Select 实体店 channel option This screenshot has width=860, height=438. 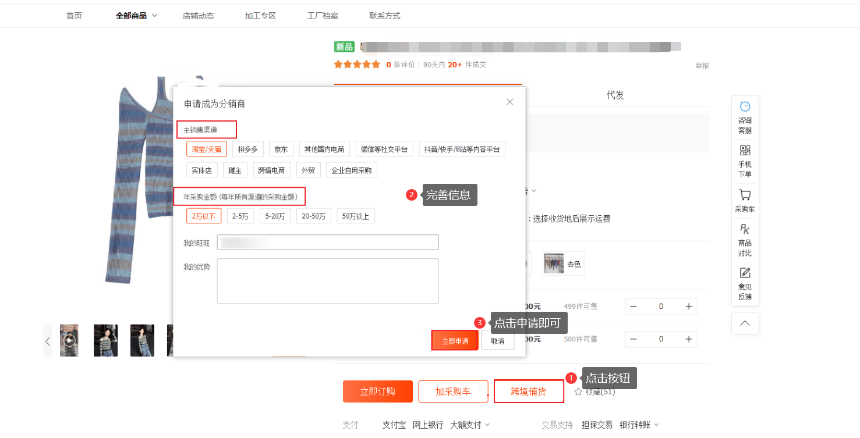pyautogui.click(x=202, y=170)
